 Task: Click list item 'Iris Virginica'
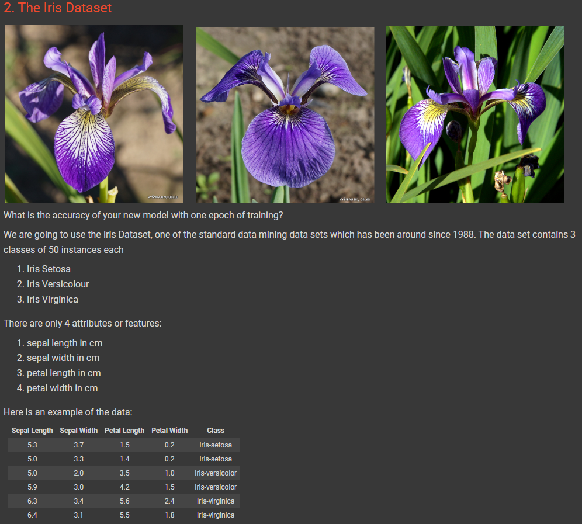pyautogui.click(x=53, y=300)
